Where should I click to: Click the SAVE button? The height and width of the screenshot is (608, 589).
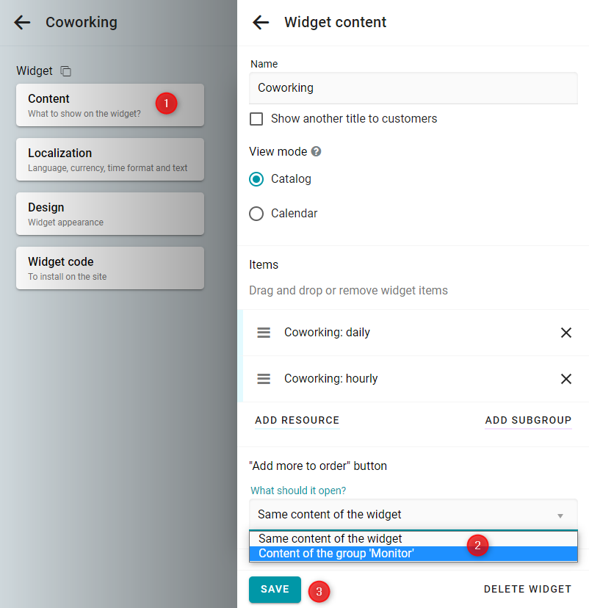[x=275, y=590]
